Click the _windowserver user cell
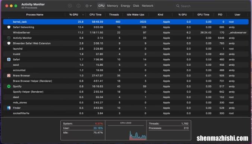This screenshot has width=252, height=144. coord(238,33)
